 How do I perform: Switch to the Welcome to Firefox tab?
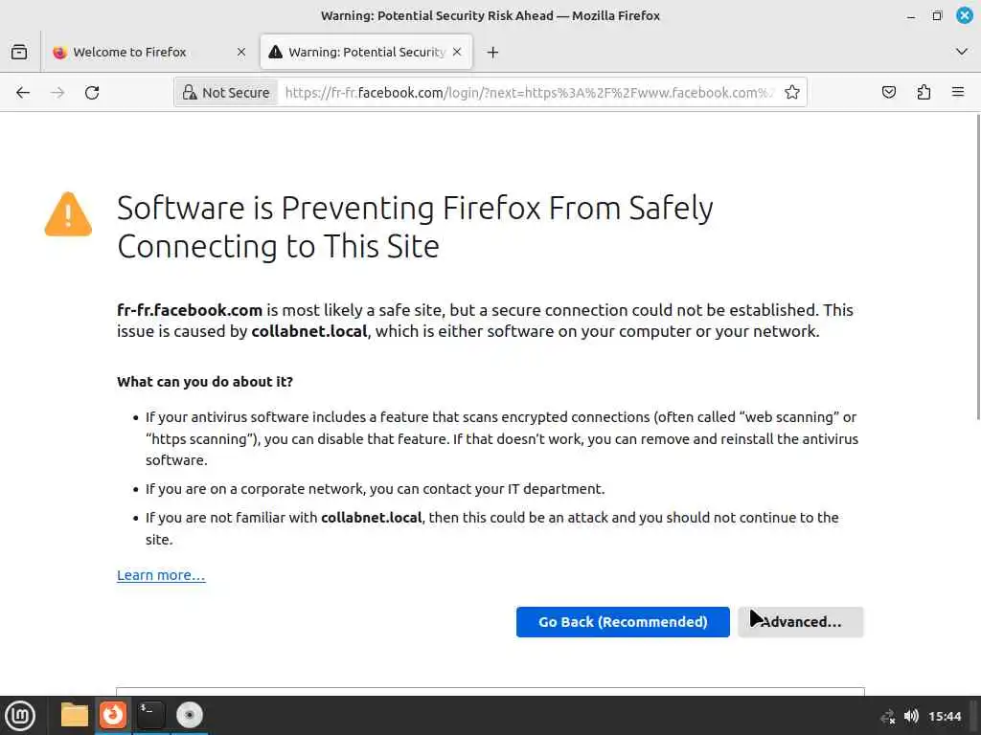pos(129,52)
